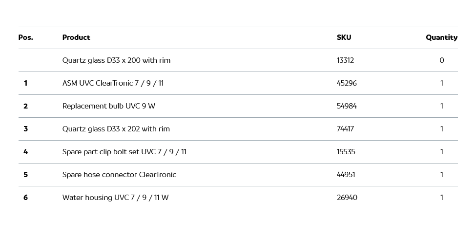Click Spare hose connector ClearTronic

point(119,175)
